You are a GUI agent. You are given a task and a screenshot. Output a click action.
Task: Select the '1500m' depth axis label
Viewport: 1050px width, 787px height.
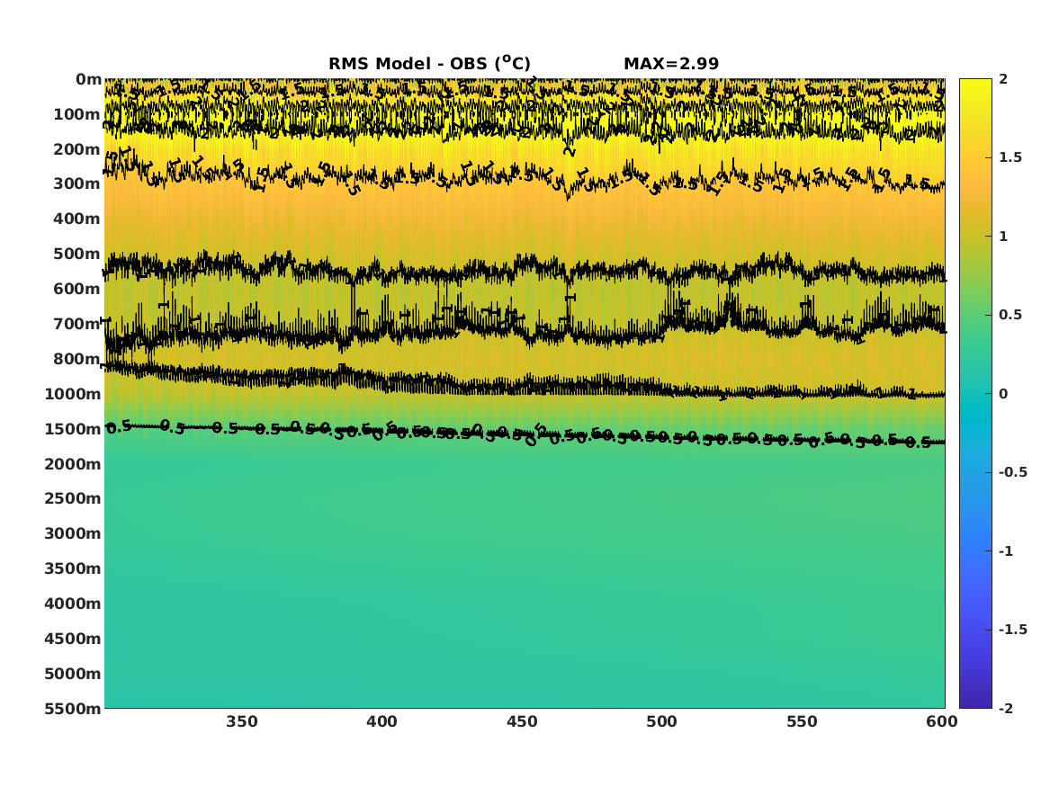click(73, 429)
